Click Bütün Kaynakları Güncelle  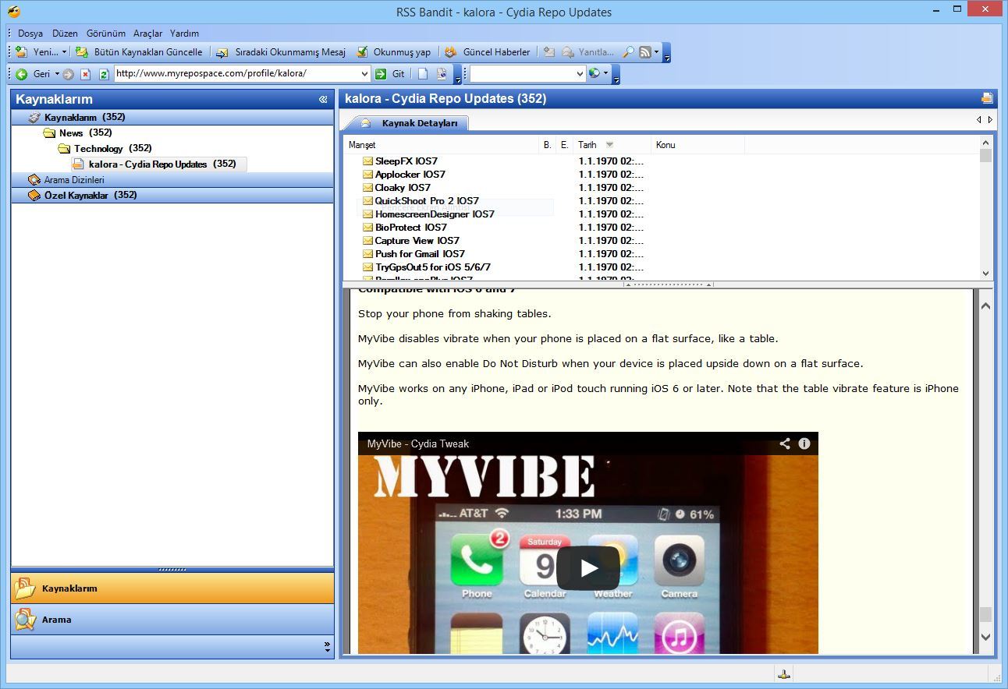140,52
